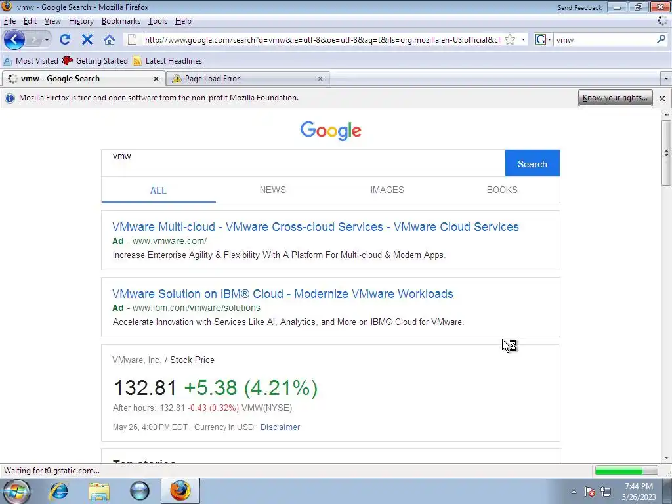The image size is (672, 504).
Task: Click the URL address field
Action: coord(323,40)
